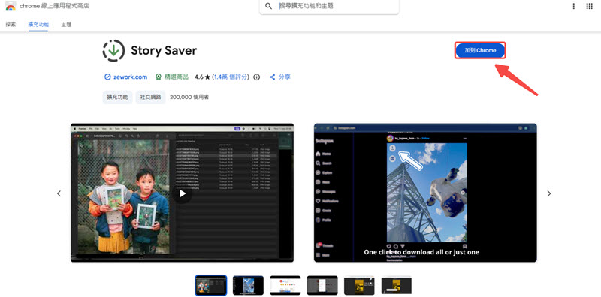Click the 分享 text link
Screen dimensions: 601x297
coord(285,77)
